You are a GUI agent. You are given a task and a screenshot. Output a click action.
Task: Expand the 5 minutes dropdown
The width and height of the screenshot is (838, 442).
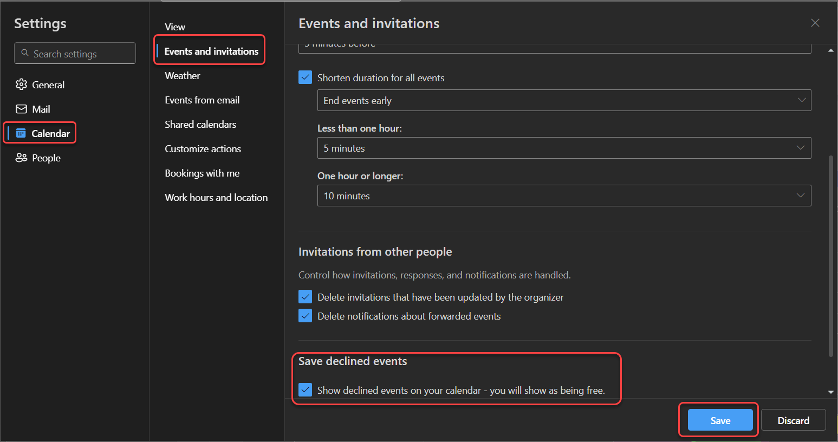coord(564,148)
